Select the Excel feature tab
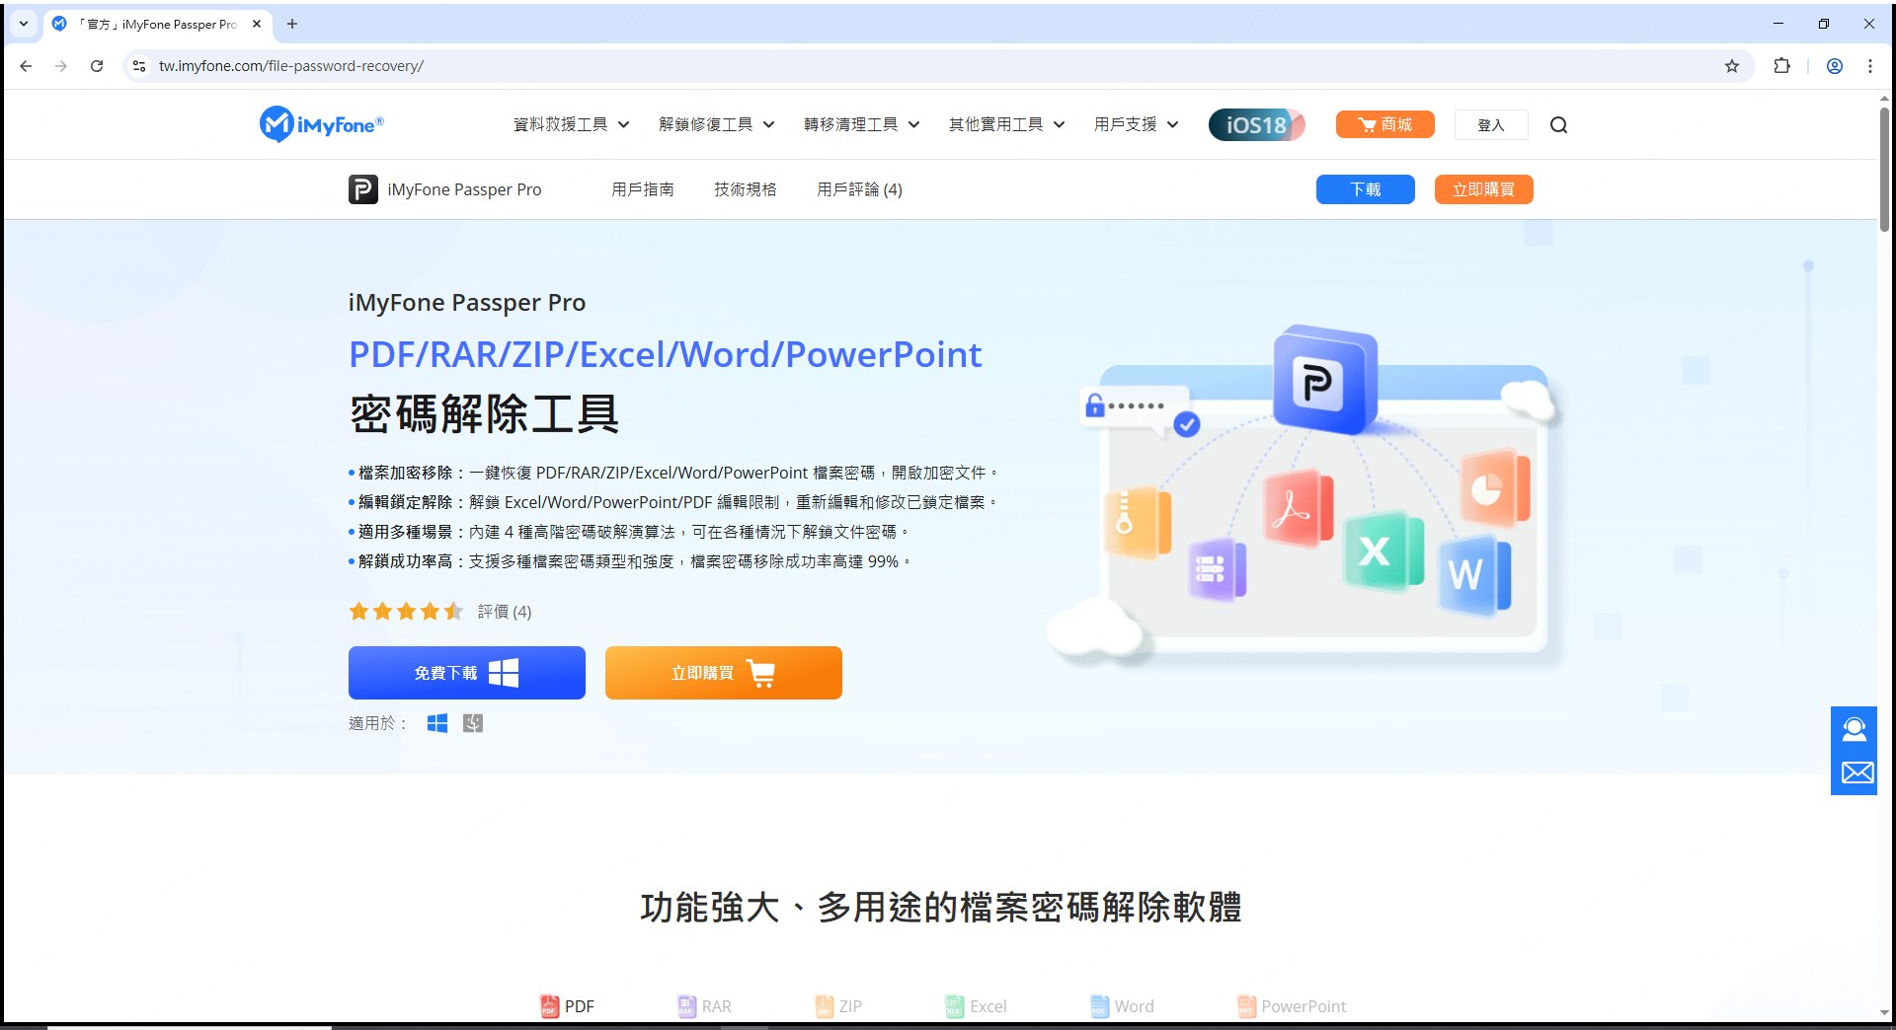This screenshot has width=1896, height=1030. tap(976, 1006)
